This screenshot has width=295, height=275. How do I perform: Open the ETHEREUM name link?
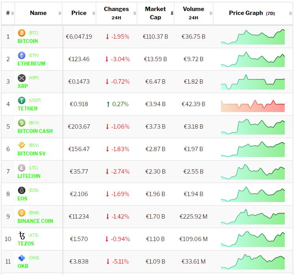click(x=31, y=64)
